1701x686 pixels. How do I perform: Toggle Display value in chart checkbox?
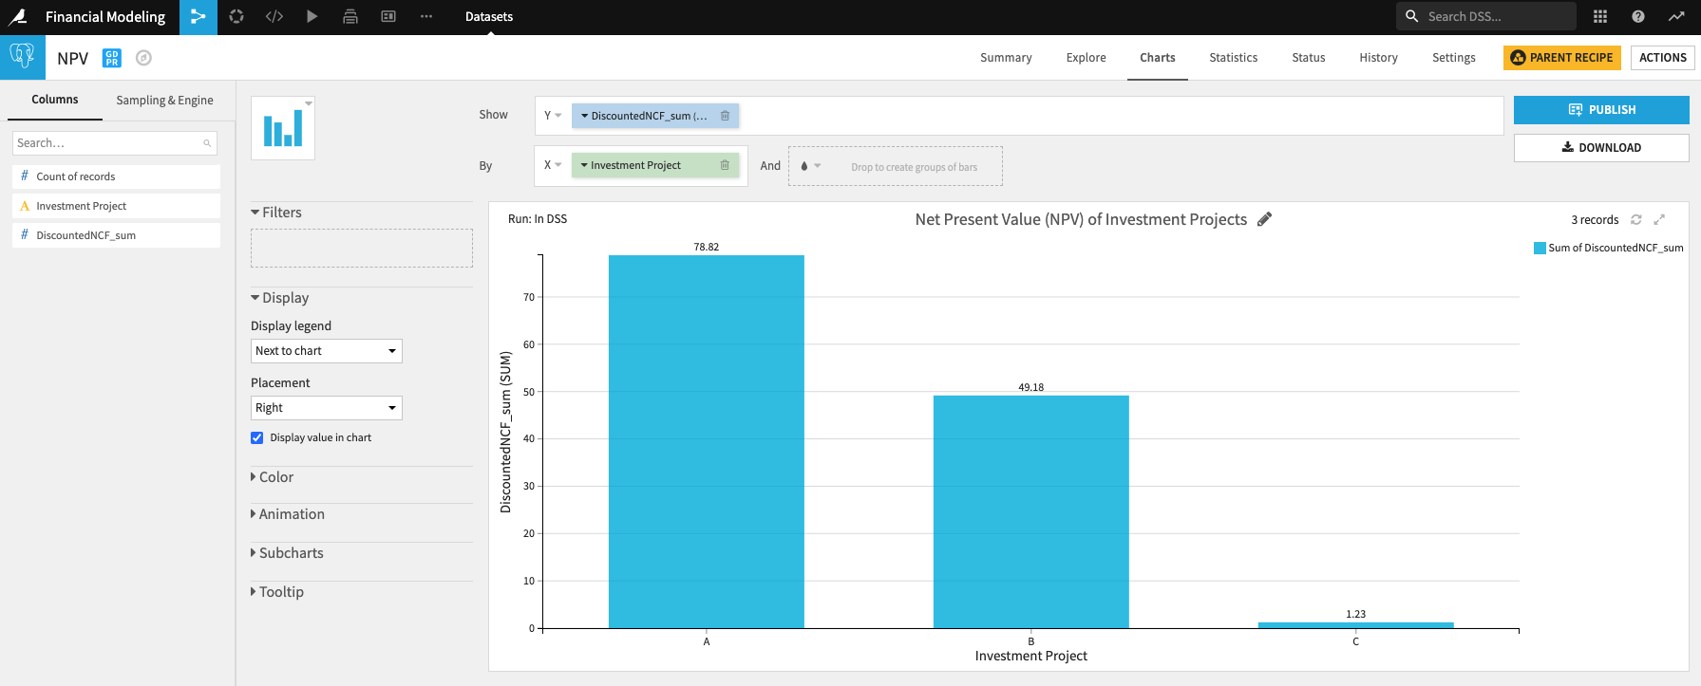tap(256, 437)
